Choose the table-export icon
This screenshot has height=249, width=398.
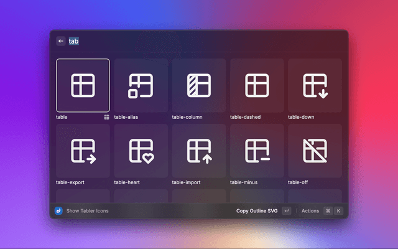tap(83, 151)
